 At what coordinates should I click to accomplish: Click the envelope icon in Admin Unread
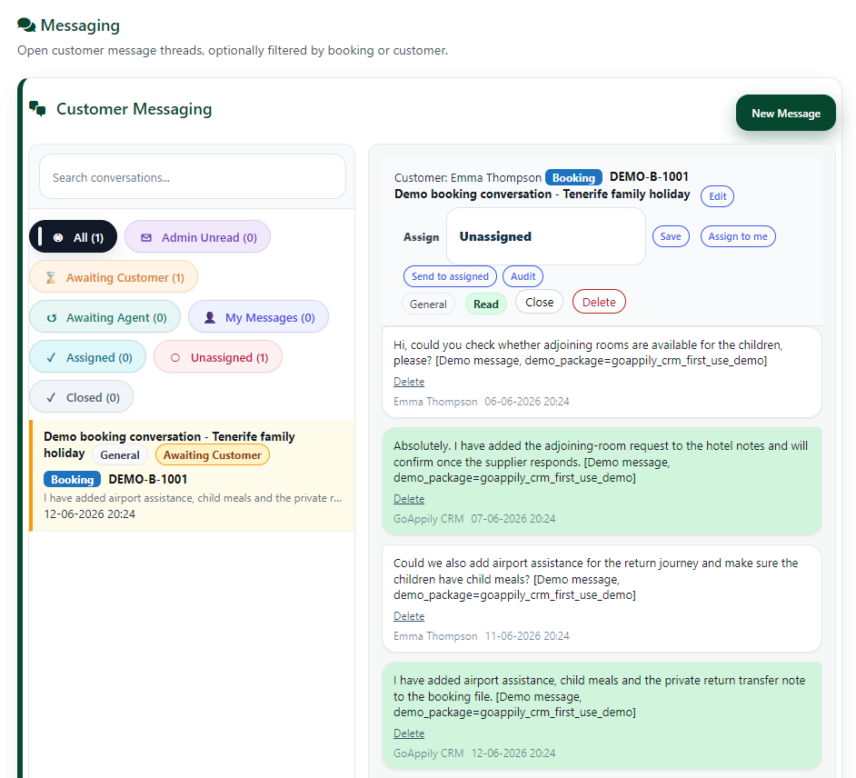[146, 237]
